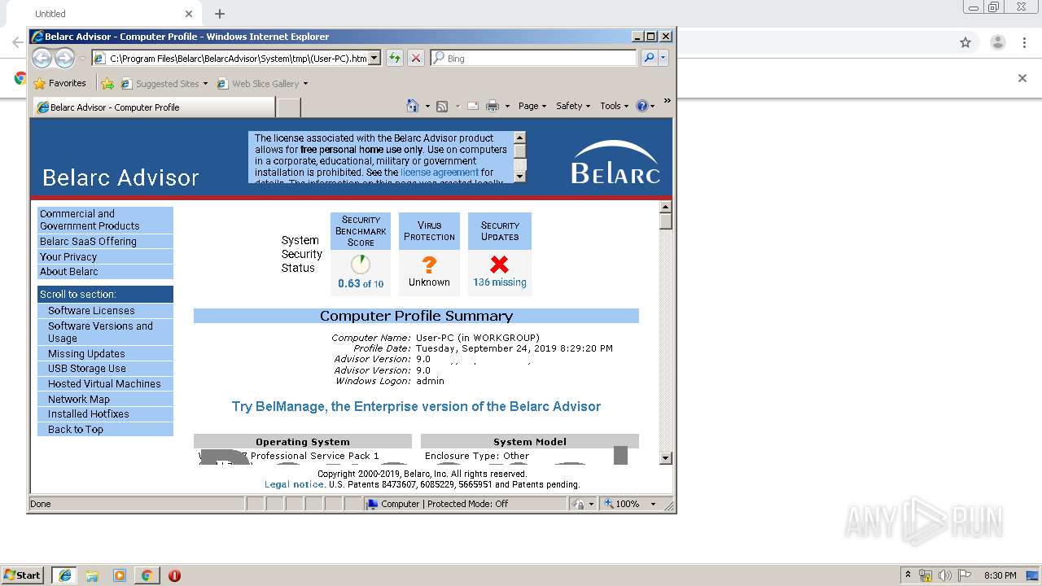Click Add to Favorites Bar star icon
1042x586 pixels.
pos(107,83)
